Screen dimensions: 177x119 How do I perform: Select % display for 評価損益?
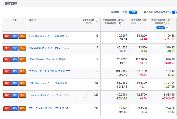167,28
